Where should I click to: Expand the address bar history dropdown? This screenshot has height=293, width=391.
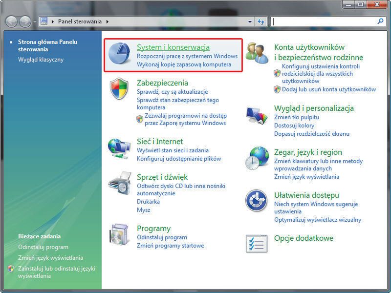click(x=250, y=21)
